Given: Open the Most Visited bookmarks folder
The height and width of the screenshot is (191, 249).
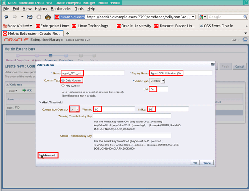Looking at the screenshot, I should [x=17, y=26].
